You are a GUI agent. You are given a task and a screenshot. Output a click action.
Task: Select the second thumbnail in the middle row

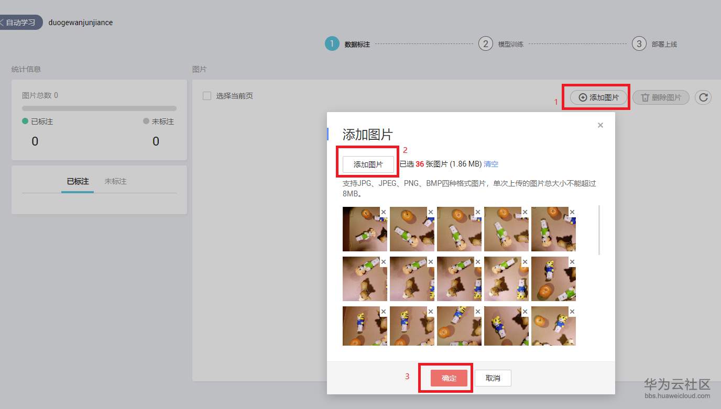click(412, 279)
